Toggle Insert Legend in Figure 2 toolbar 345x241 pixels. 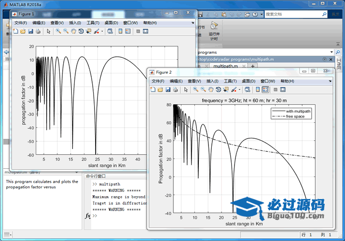(265, 90)
